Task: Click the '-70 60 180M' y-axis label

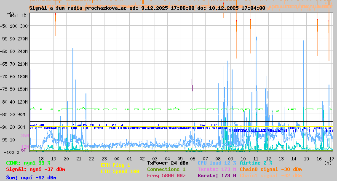Action: tap(14, 77)
